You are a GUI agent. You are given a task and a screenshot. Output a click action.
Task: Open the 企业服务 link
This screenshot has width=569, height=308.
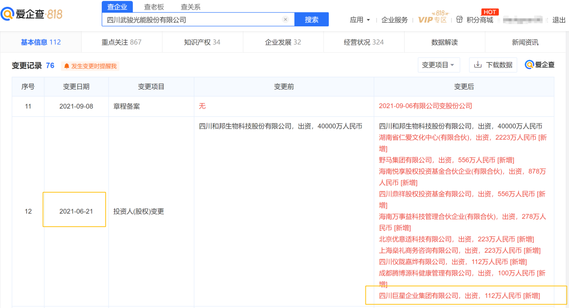(395, 20)
